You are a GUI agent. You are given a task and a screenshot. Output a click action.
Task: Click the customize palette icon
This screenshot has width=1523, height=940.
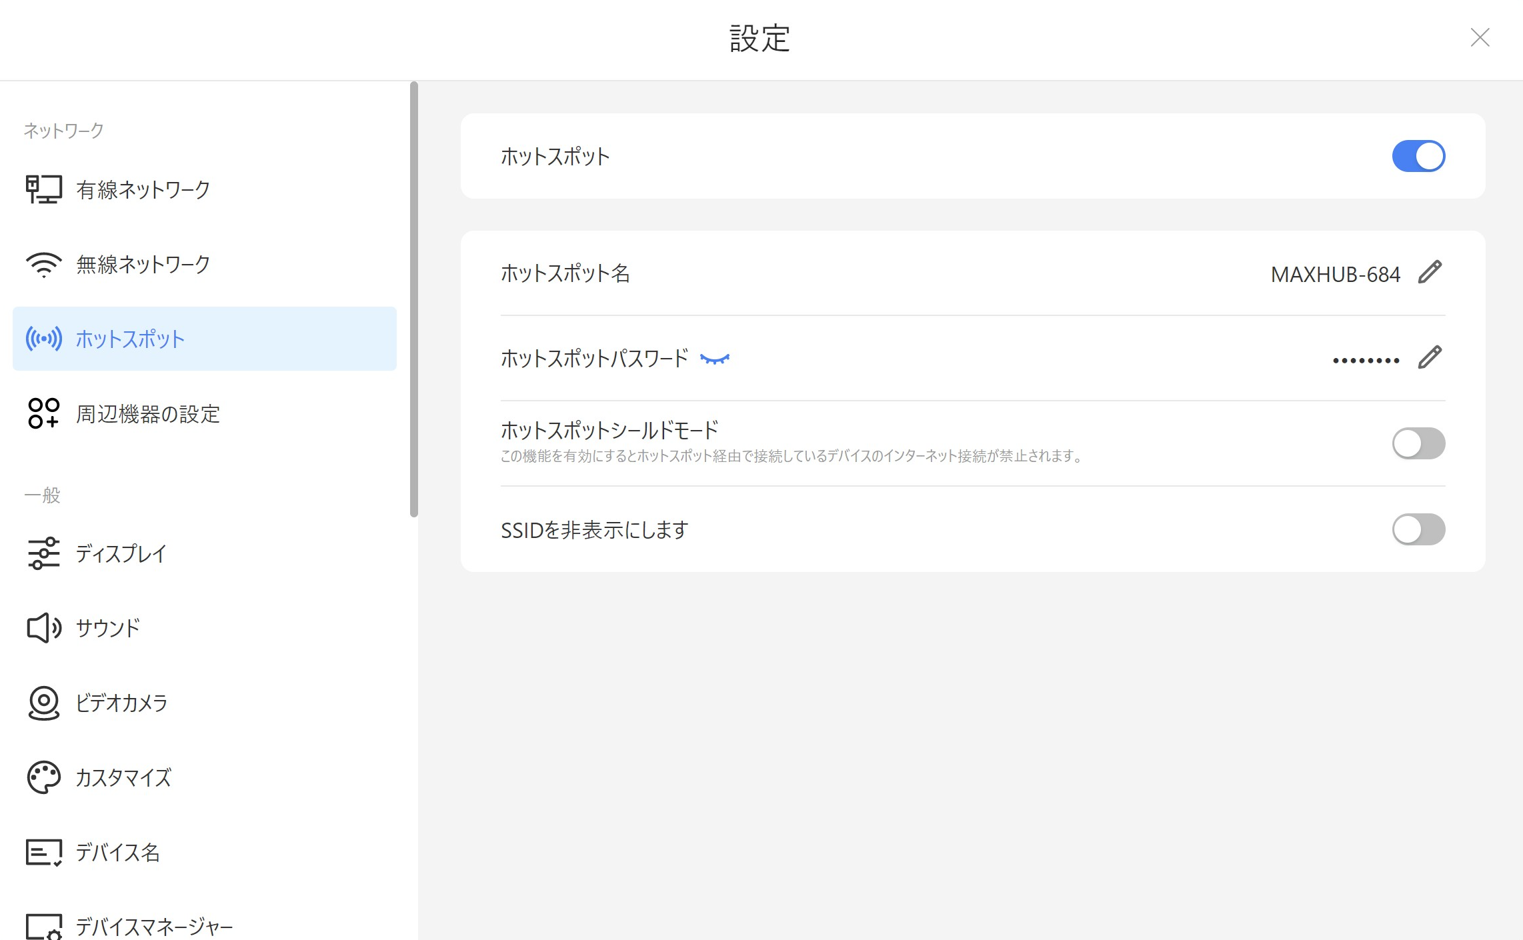click(x=43, y=777)
